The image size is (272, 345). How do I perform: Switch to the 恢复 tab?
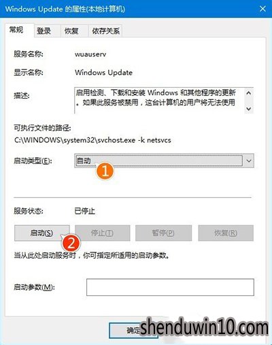71,31
